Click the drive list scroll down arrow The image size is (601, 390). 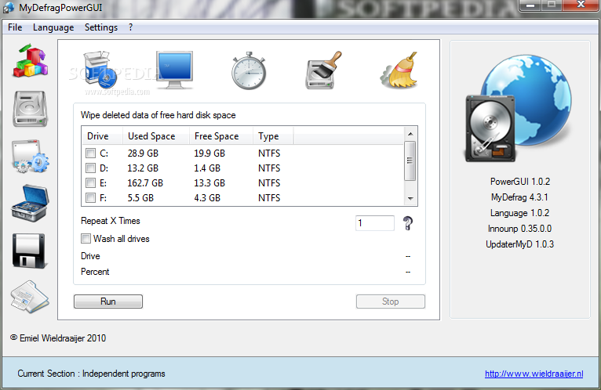pos(410,198)
